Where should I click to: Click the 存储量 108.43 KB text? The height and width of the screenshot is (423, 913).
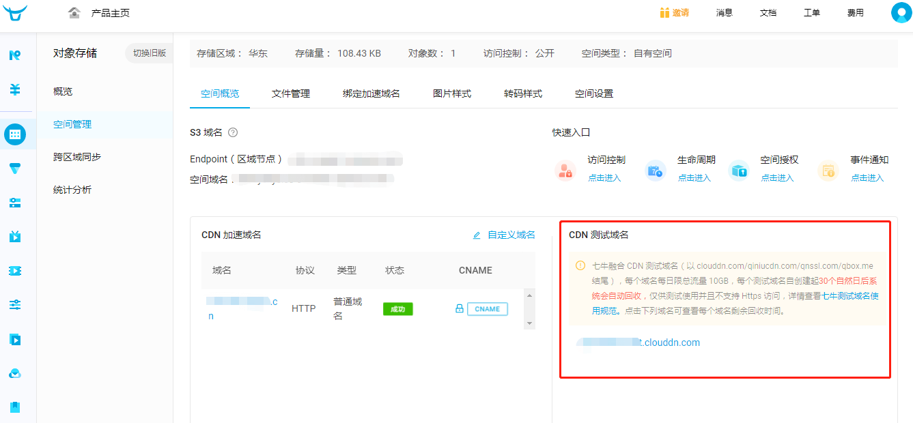(x=338, y=53)
